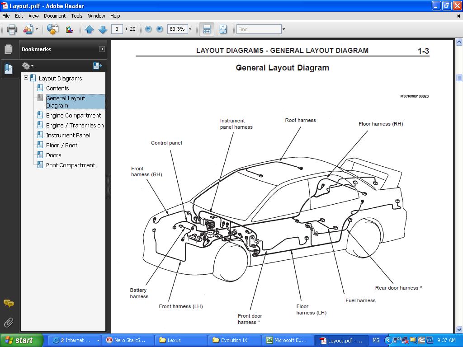
Task: Collapse the Bookmarks panel
Action: 102,49
